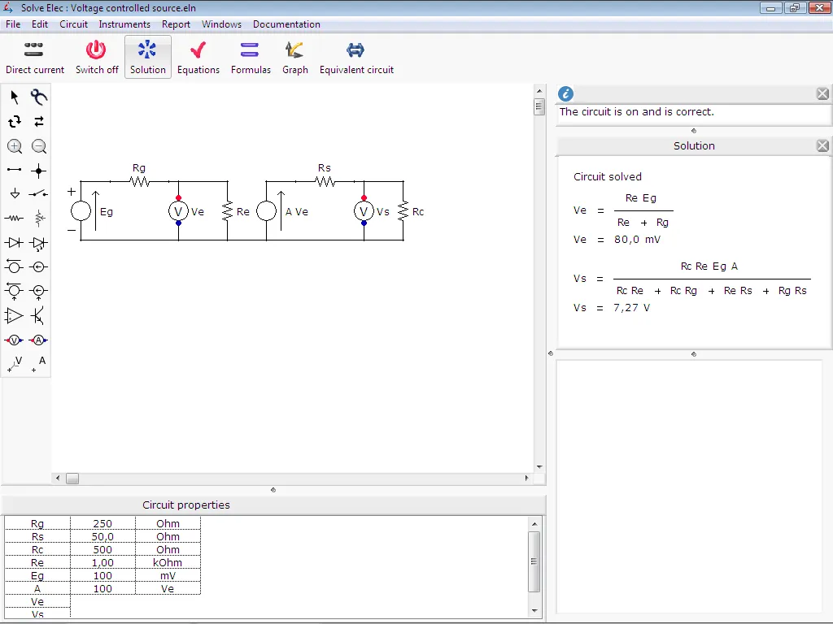Viewport: 833px width, 624px height.
Task: Select Direct current mode
Action: click(x=34, y=55)
